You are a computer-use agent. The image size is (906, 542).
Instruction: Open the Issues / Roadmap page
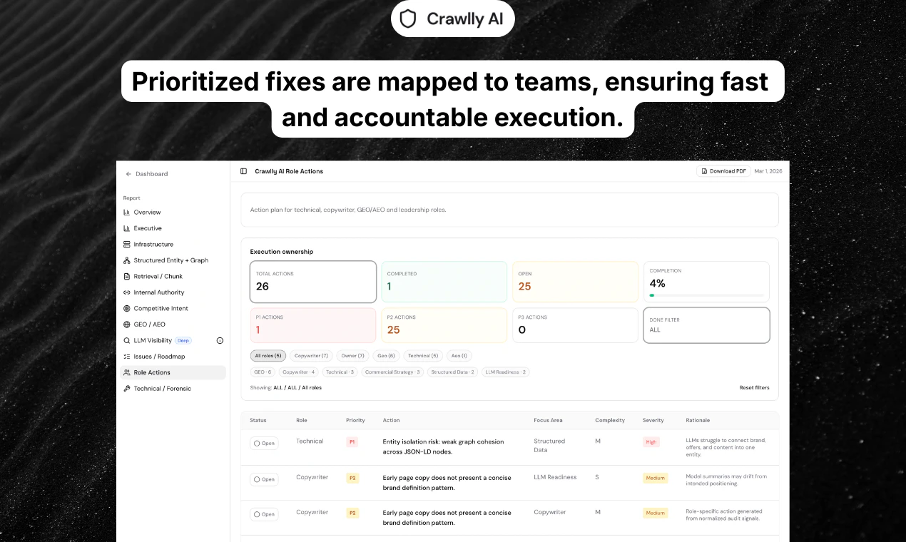tap(173, 357)
